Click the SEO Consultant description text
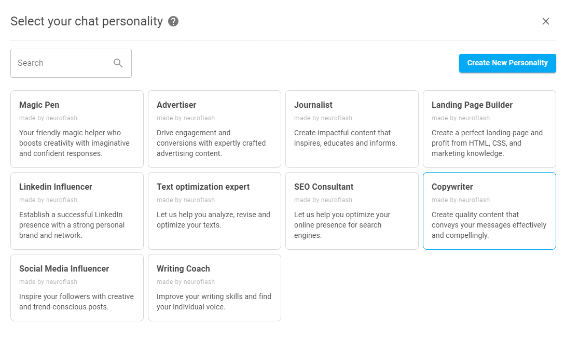The width and height of the screenshot is (565, 355). pyautogui.click(x=342, y=225)
